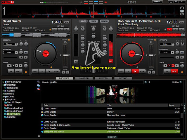Open left deck siren sampler dropdown
The image size is (187, 140).
pyautogui.click(x=16, y=52)
